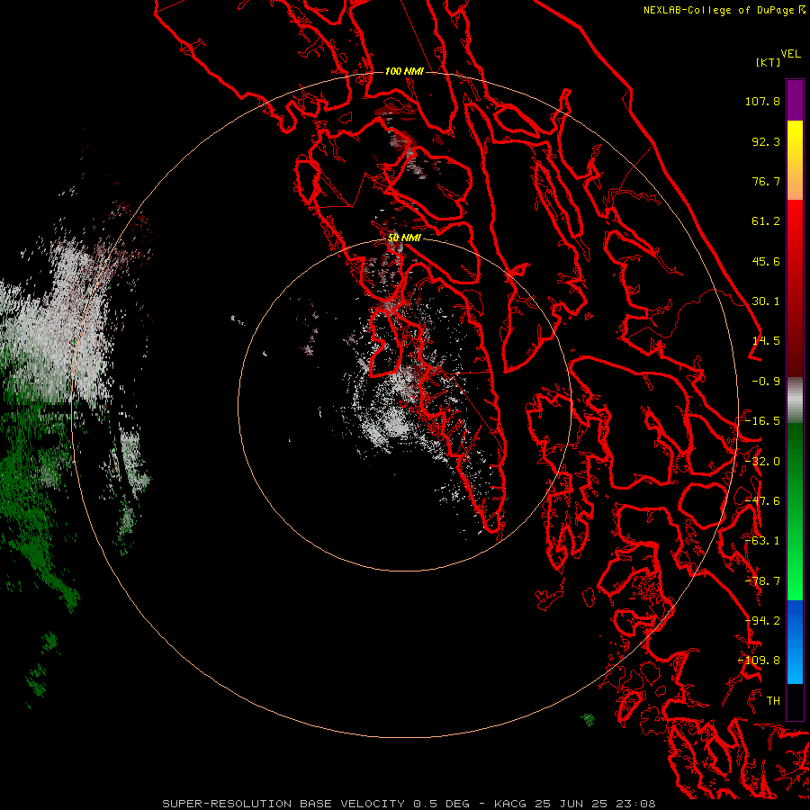Click the -47.6 scale value
Image resolution: width=810 pixels, height=810 pixels.
click(x=762, y=501)
